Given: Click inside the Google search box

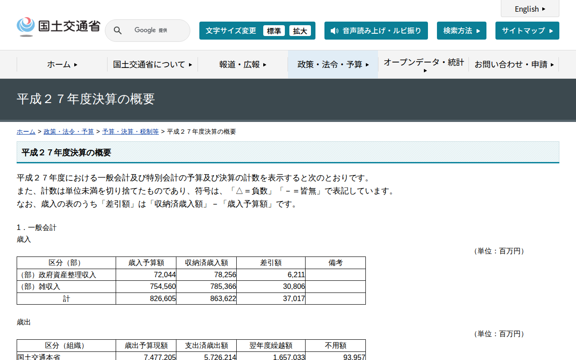Looking at the screenshot, I should (153, 30).
